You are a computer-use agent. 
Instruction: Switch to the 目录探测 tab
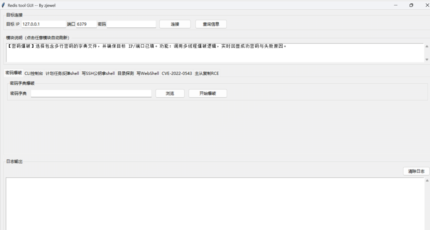point(125,73)
